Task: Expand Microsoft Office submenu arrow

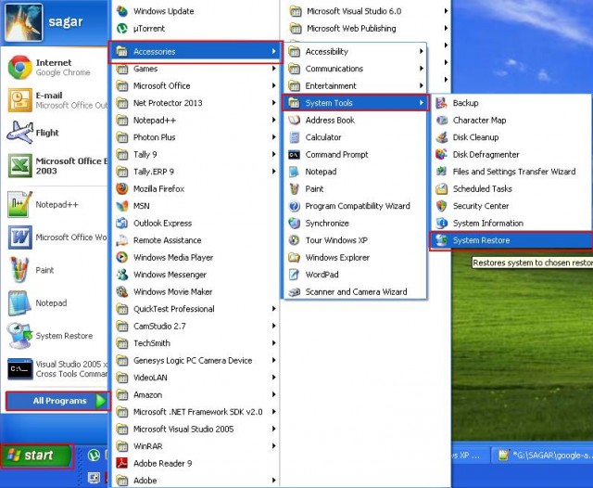Action: (274, 85)
